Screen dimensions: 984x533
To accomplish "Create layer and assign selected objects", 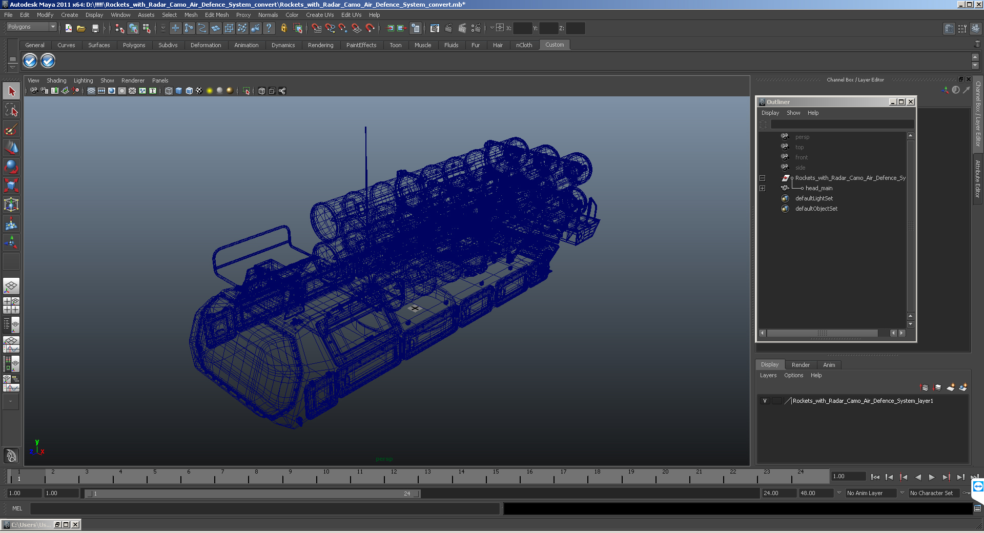I will (x=963, y=387).
